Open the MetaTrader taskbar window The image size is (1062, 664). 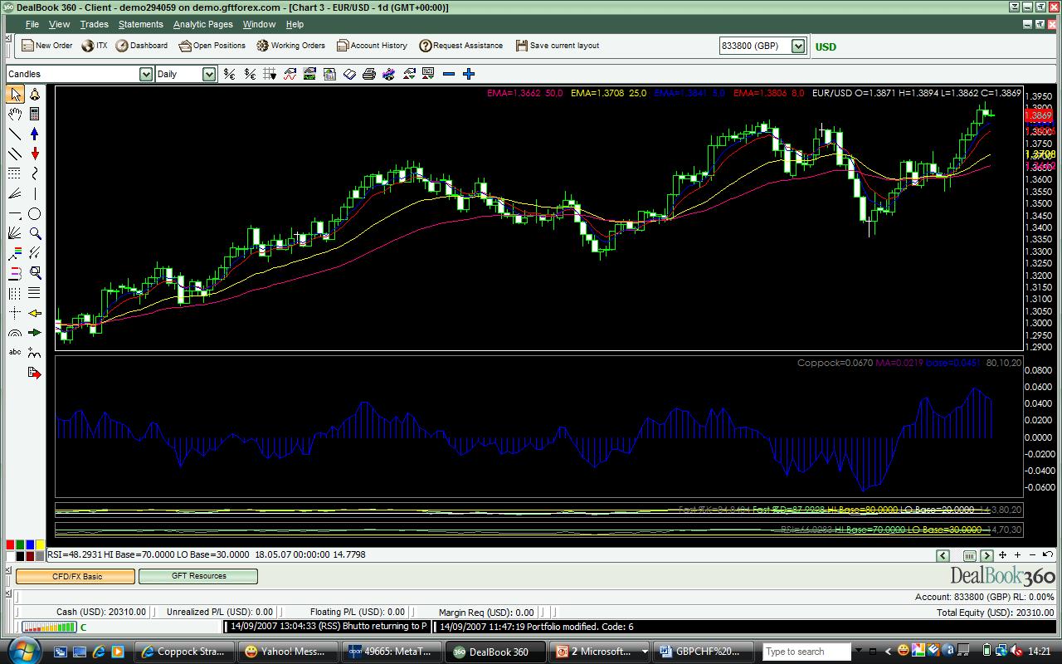(x=392, y=652)
